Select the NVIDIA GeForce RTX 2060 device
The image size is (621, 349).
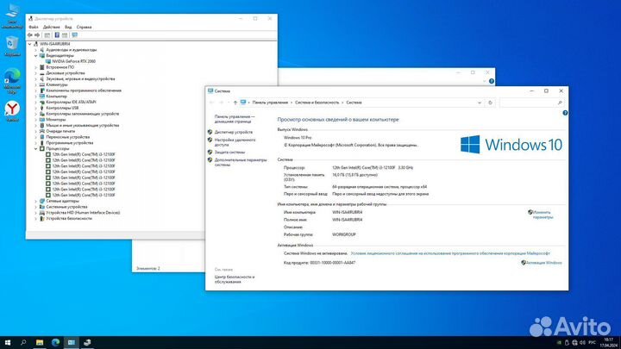point(73,61)
